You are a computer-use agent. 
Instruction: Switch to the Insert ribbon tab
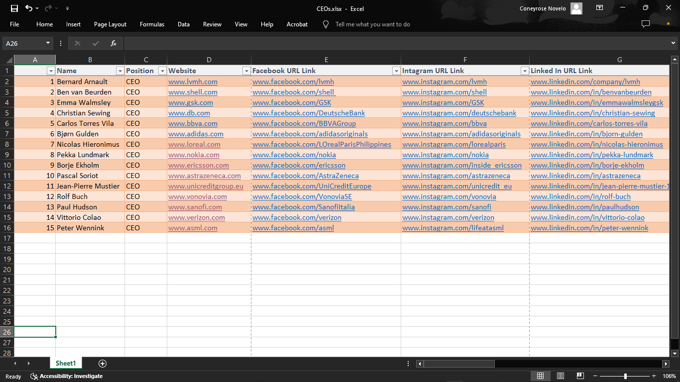[73, 24]
